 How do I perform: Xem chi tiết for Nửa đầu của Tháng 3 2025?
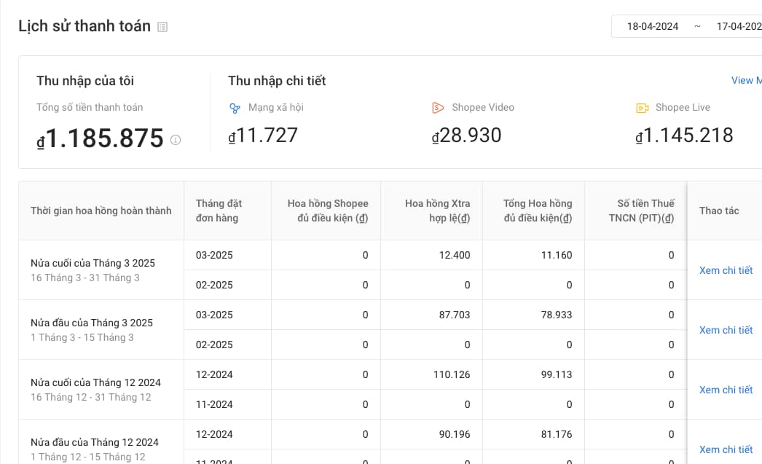(726, 330)
